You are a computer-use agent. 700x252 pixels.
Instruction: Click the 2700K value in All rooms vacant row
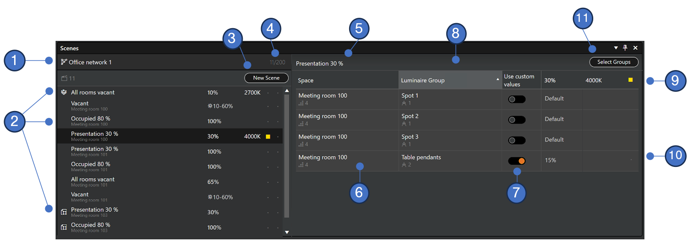click(x=252, y=92)
